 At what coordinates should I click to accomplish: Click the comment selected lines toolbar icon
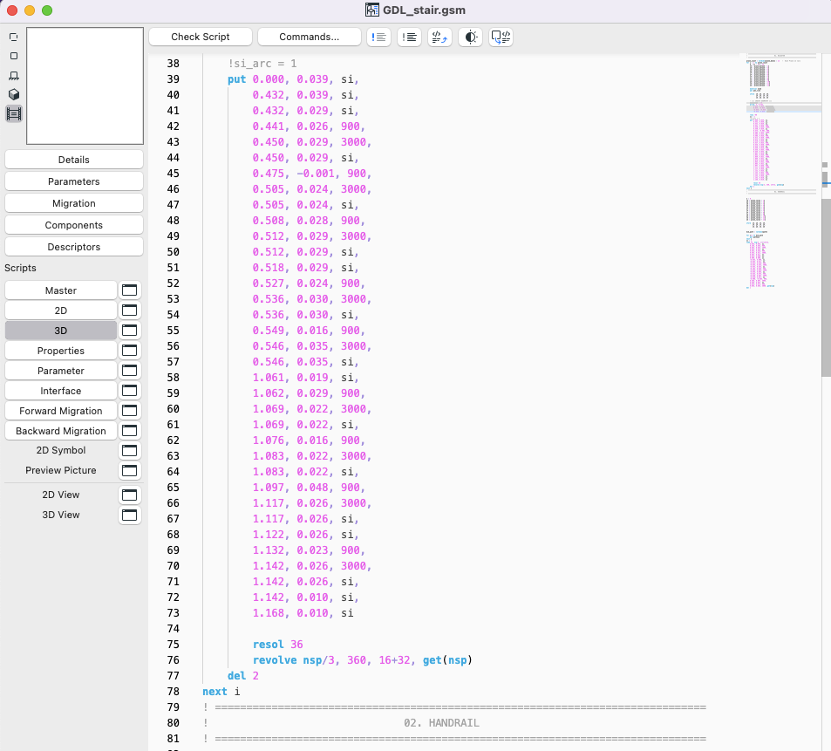coord(378,37)
